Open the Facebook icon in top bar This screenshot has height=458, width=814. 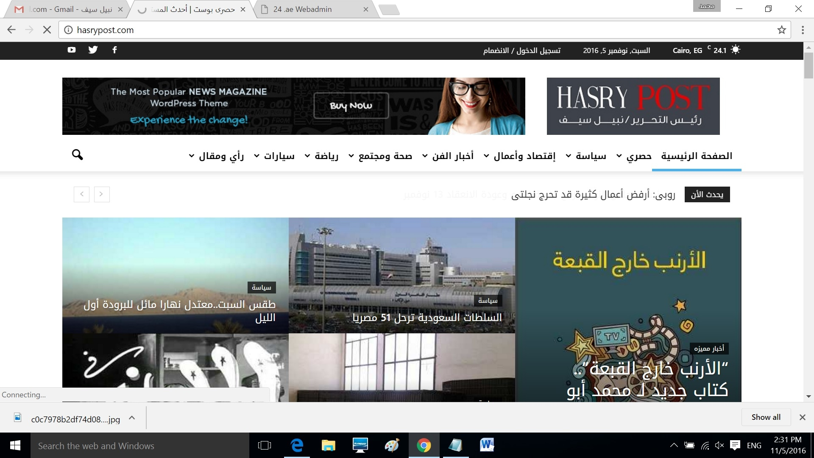114,50
